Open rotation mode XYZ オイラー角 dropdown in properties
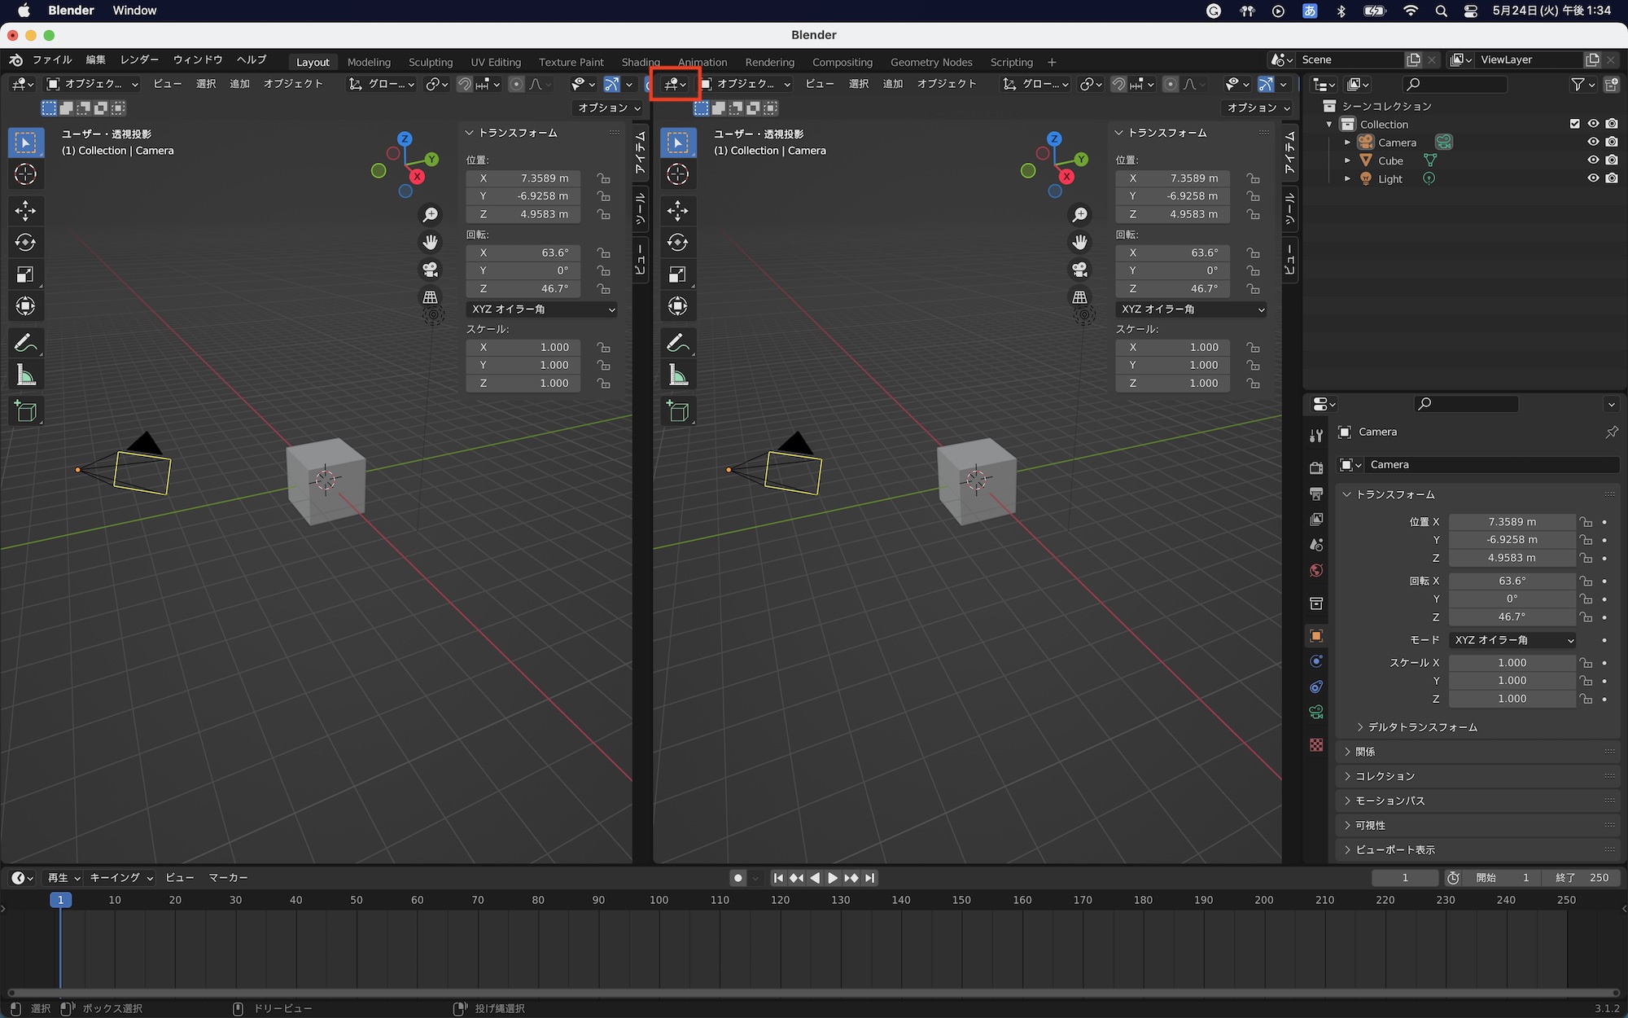This screenshot has height=1018, width=1628. point(1513,640)
